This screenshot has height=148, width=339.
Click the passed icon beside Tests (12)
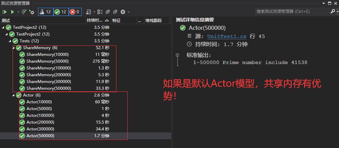15,41
